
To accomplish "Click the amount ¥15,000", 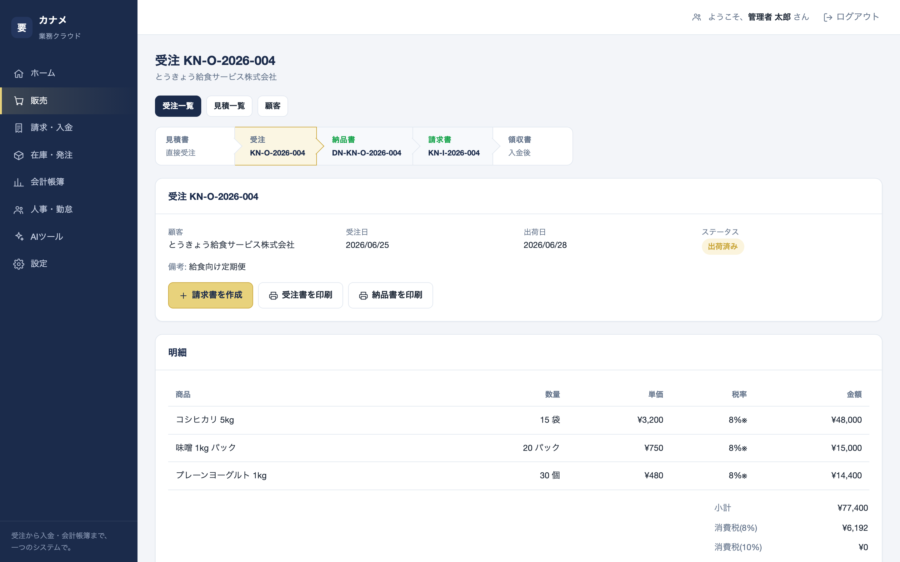I will coord(847,448).
